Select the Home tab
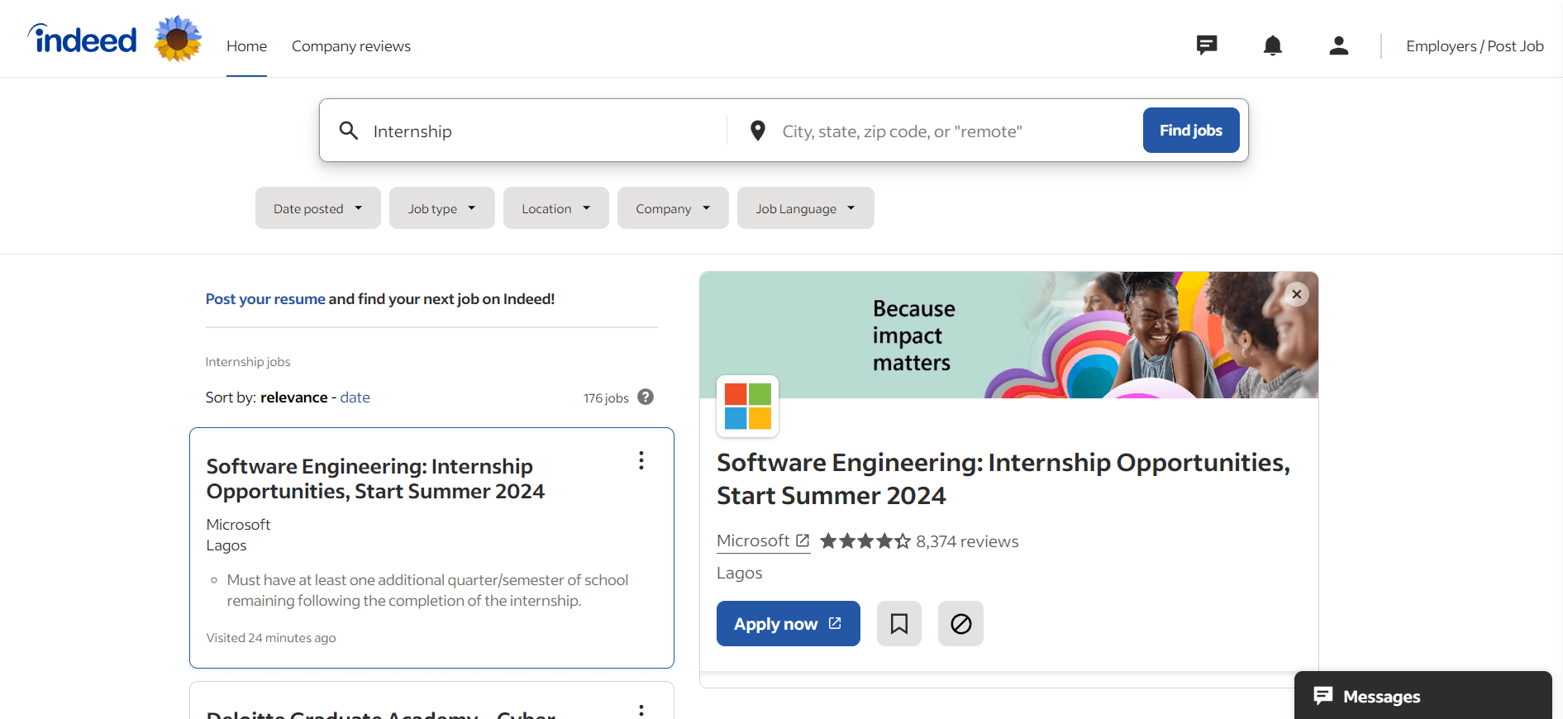Image resolution: width=1563 pixels, height=719 pixels. point(246,46)
